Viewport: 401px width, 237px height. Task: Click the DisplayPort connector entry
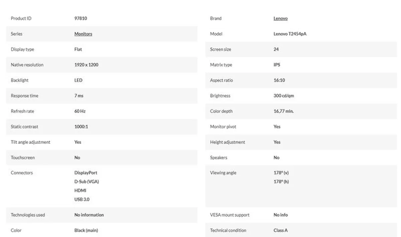[86, 173]
